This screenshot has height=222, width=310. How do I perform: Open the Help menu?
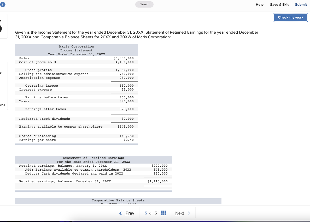tap(259, 4)
